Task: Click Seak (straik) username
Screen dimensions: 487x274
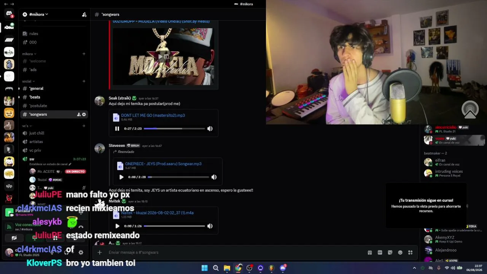Action: click(x=119, y=98)
